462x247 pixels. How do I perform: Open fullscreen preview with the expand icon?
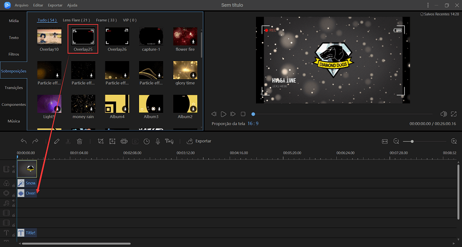[x=454, y=114]
